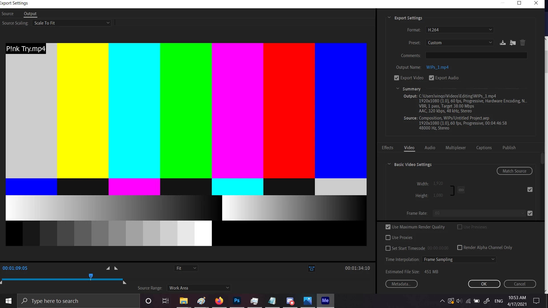Screen dimensions: 548x308
Task: Collapse the Summary section
Action: [398, 89]
